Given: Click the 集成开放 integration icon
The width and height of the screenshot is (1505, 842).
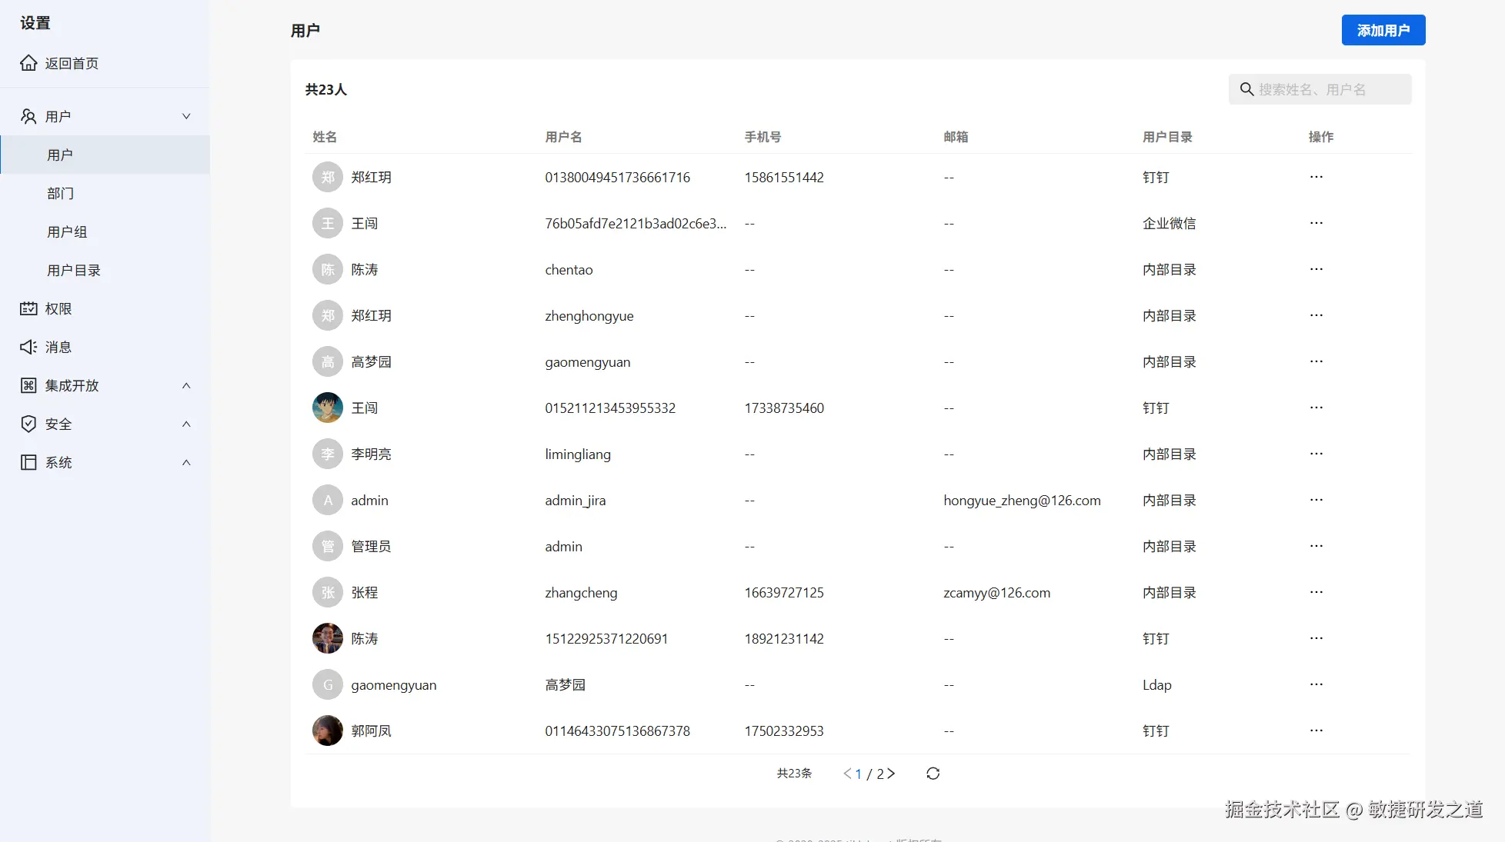Looking at the screenshot, I should click(28, 385).
